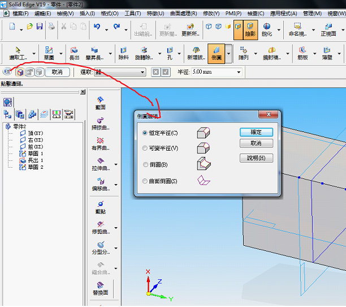
Task: Open the 半徑 radius value dropdown
Action: click(x=239, y=72)
